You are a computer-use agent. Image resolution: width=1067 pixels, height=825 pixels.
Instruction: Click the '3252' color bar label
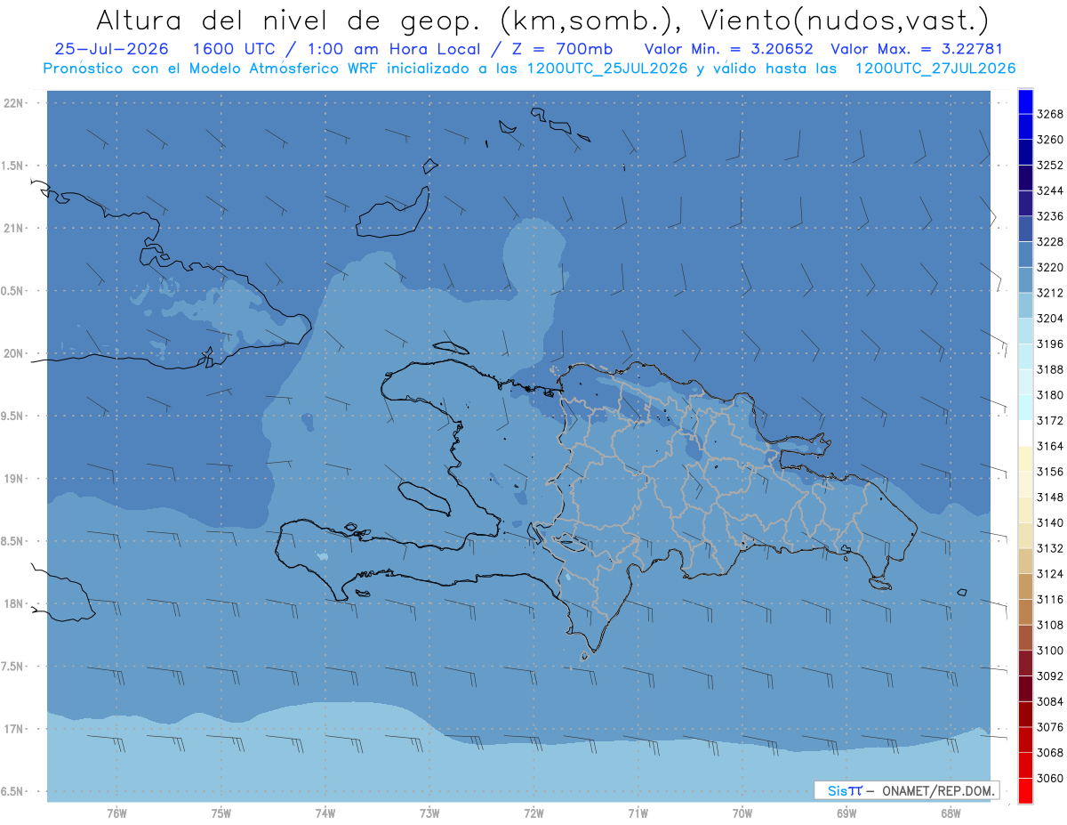pos(1050,166)
